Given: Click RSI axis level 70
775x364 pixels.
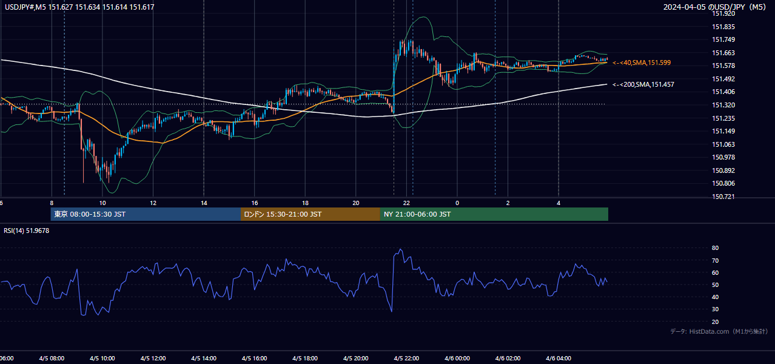Looking at the screenshot, I should [715, 260].
